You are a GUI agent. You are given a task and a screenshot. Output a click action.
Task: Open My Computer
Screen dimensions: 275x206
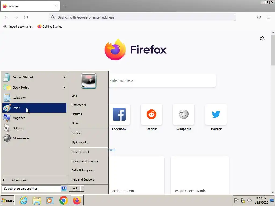88,142
